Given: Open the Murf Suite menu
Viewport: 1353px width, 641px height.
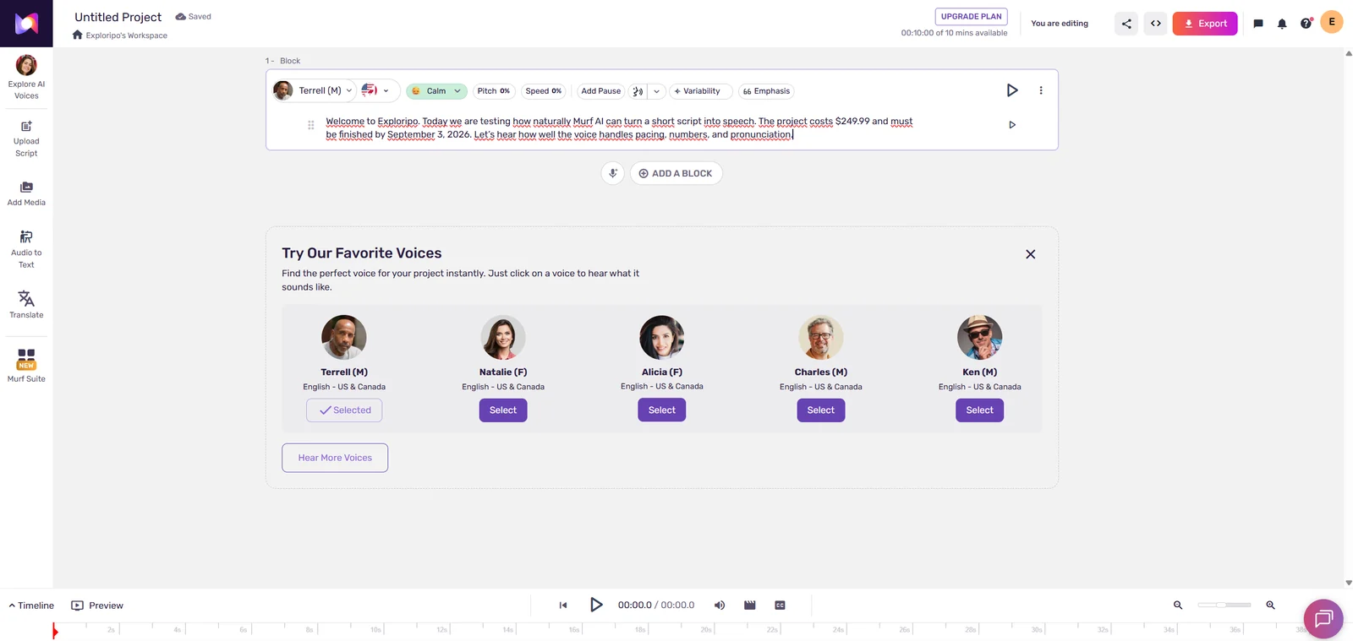Looking at the screenshot, I should coord(26,366).
